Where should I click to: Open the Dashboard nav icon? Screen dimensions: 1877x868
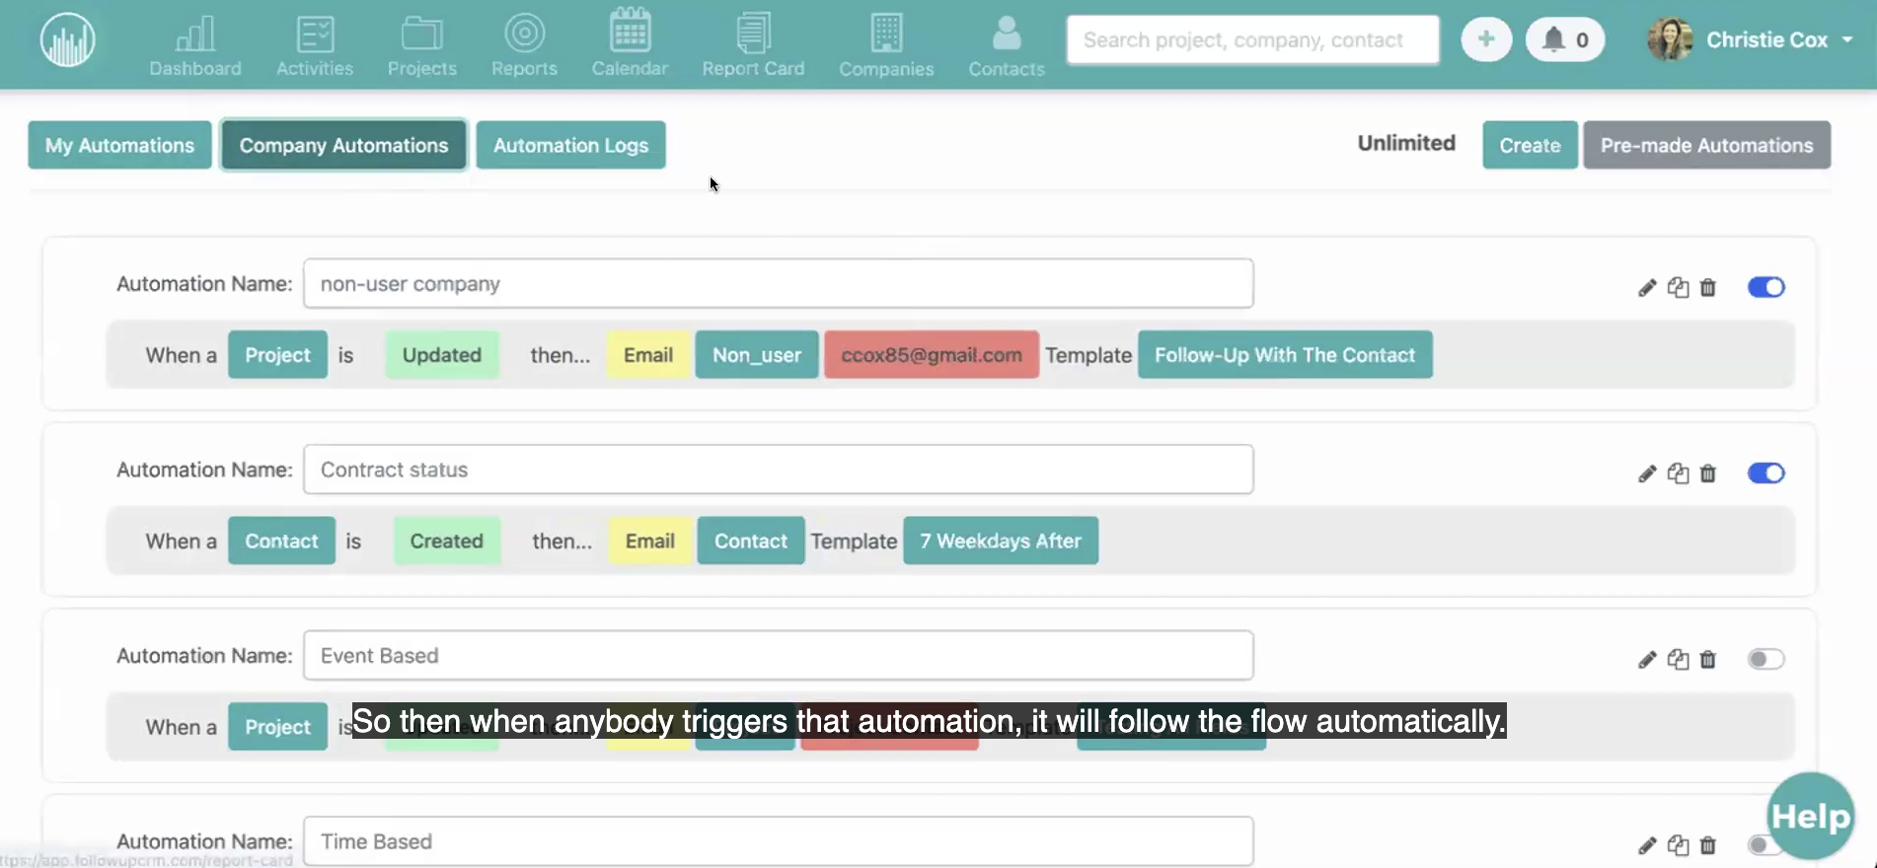[x=195, y=45]
